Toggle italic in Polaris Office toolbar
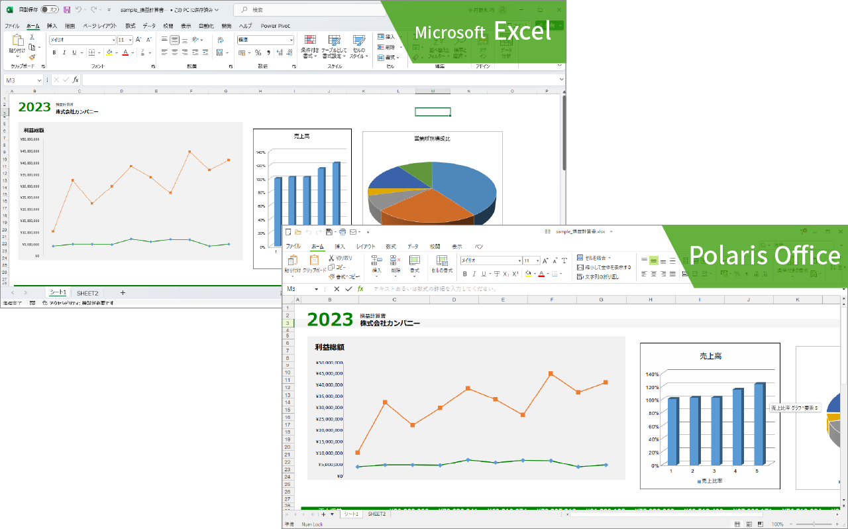Viewport: 848px width, 529px height. [474, 274]
